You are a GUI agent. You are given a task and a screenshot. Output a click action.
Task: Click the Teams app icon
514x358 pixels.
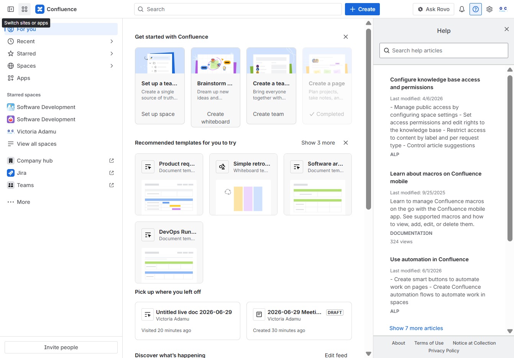(11, 185)
